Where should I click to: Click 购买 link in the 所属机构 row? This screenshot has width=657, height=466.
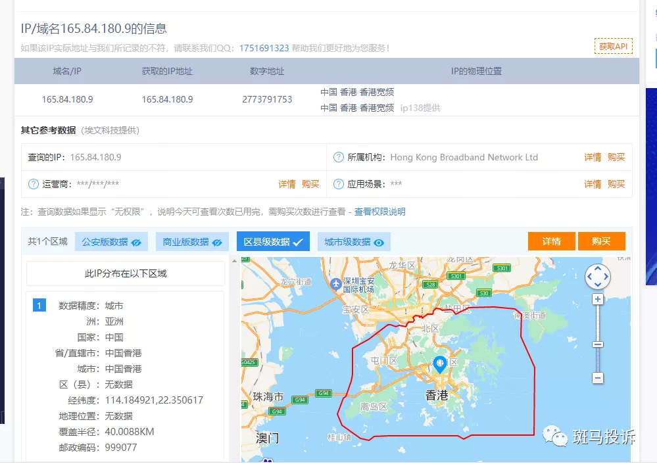616,157
